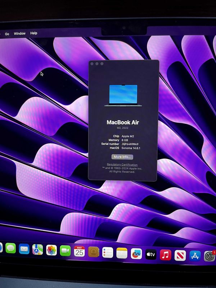Open Notes from the Dock
The width and height of the screenshot is (216, 288).
122,253
